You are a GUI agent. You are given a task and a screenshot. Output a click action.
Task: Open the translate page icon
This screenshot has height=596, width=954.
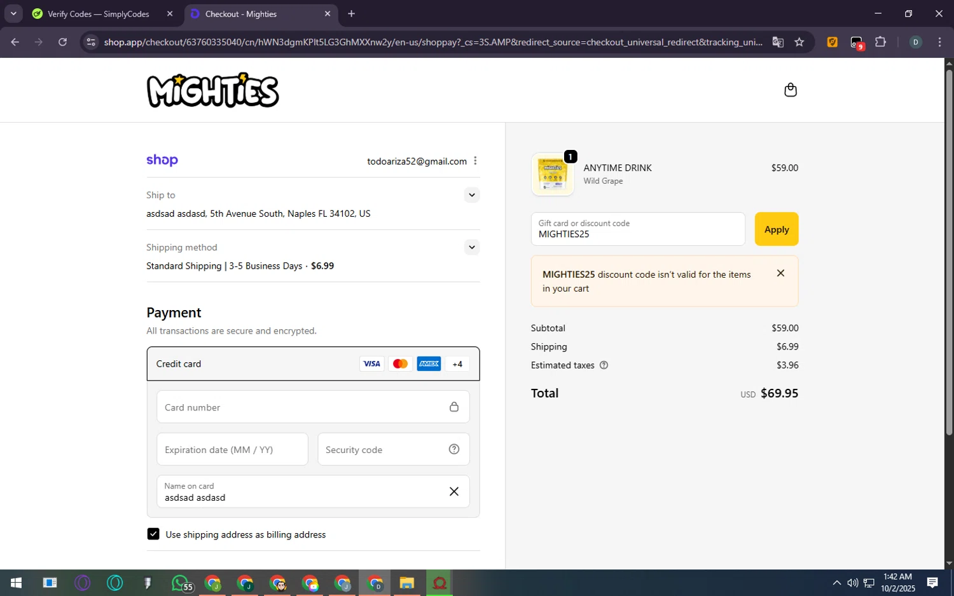coord(778,42)
